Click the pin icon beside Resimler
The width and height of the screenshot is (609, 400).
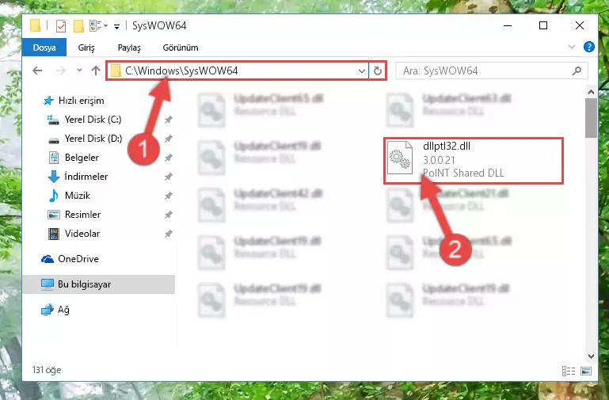[168, 215]
